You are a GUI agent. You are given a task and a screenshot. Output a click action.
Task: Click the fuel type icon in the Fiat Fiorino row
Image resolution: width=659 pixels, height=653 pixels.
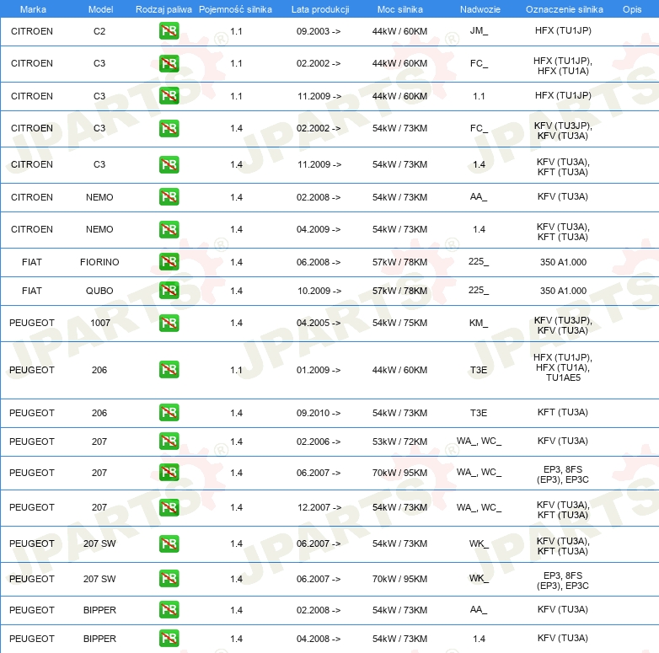point(169,261)
